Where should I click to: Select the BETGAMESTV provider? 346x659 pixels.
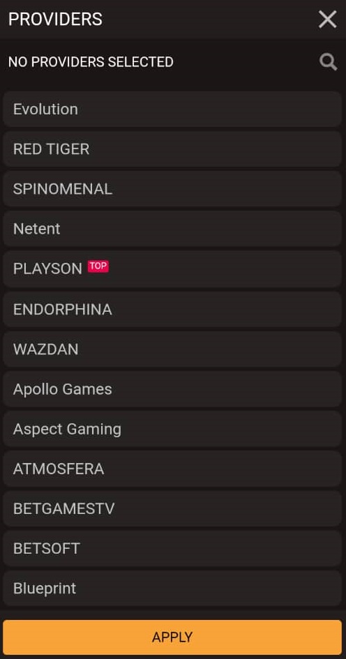(x=172, y=509)
